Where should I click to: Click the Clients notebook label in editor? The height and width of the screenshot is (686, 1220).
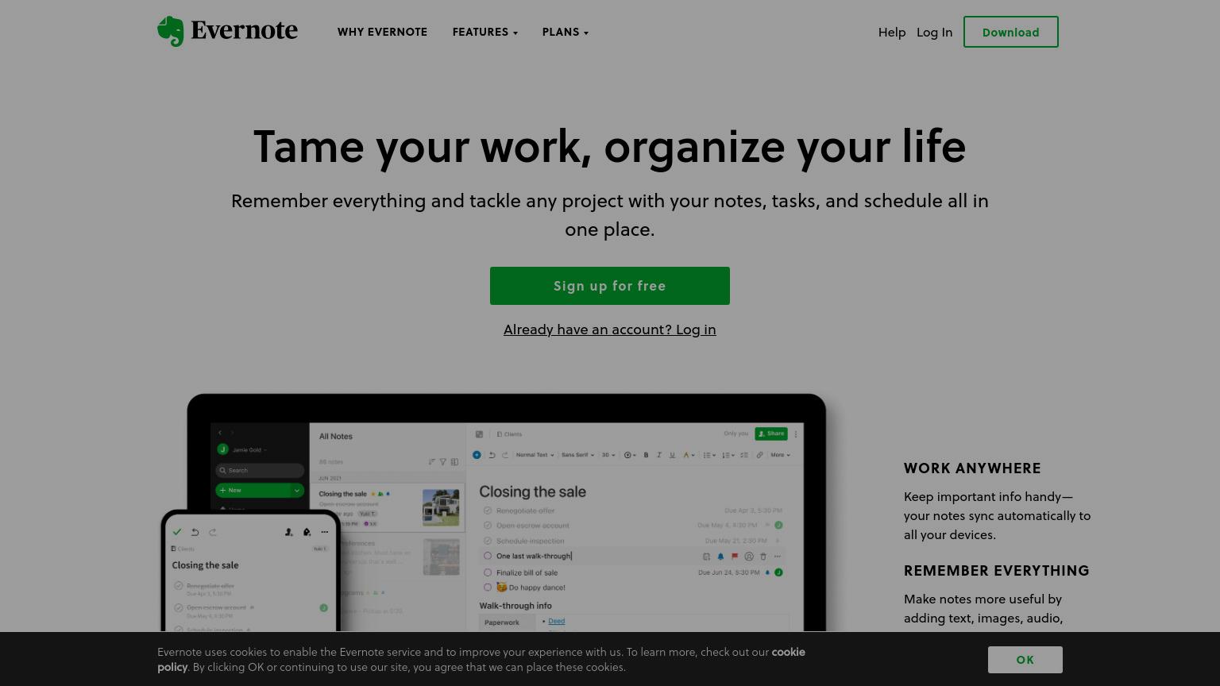(x=509, y=434)
